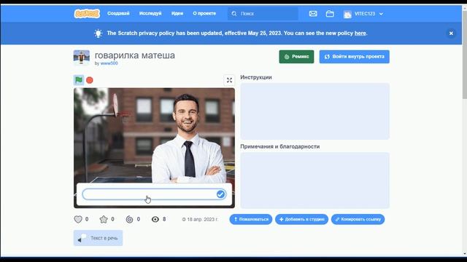The width and height of the screenshot is (467, 262).
Task: Click the VITEC123 profile avatar
Action: pos(347,14)
